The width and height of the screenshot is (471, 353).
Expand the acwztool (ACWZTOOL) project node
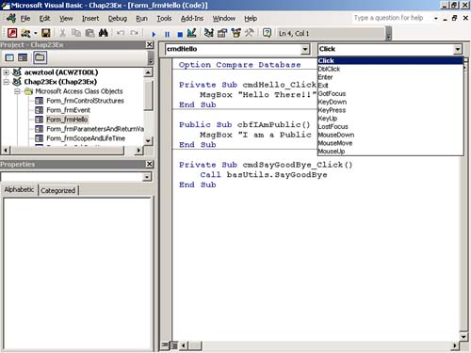[6, 72]
